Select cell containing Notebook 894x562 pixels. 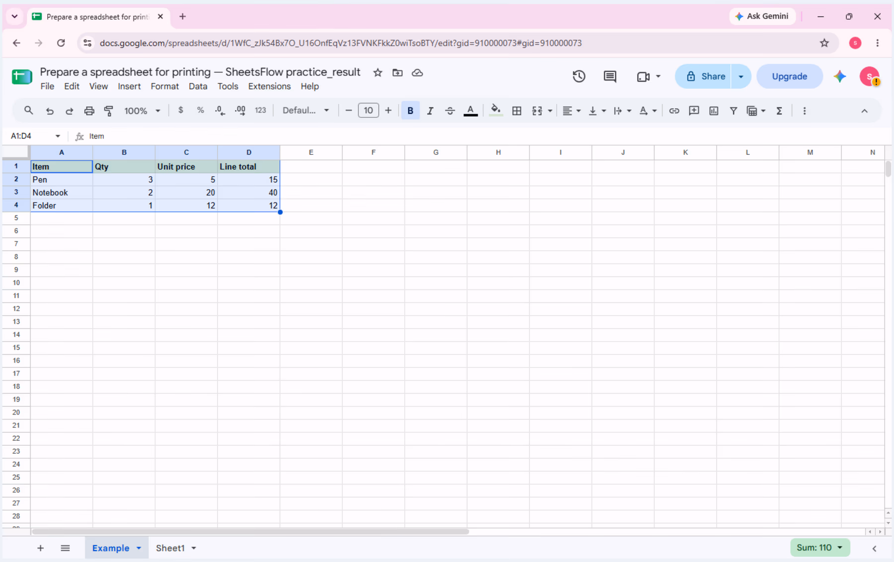pos(62,193)
